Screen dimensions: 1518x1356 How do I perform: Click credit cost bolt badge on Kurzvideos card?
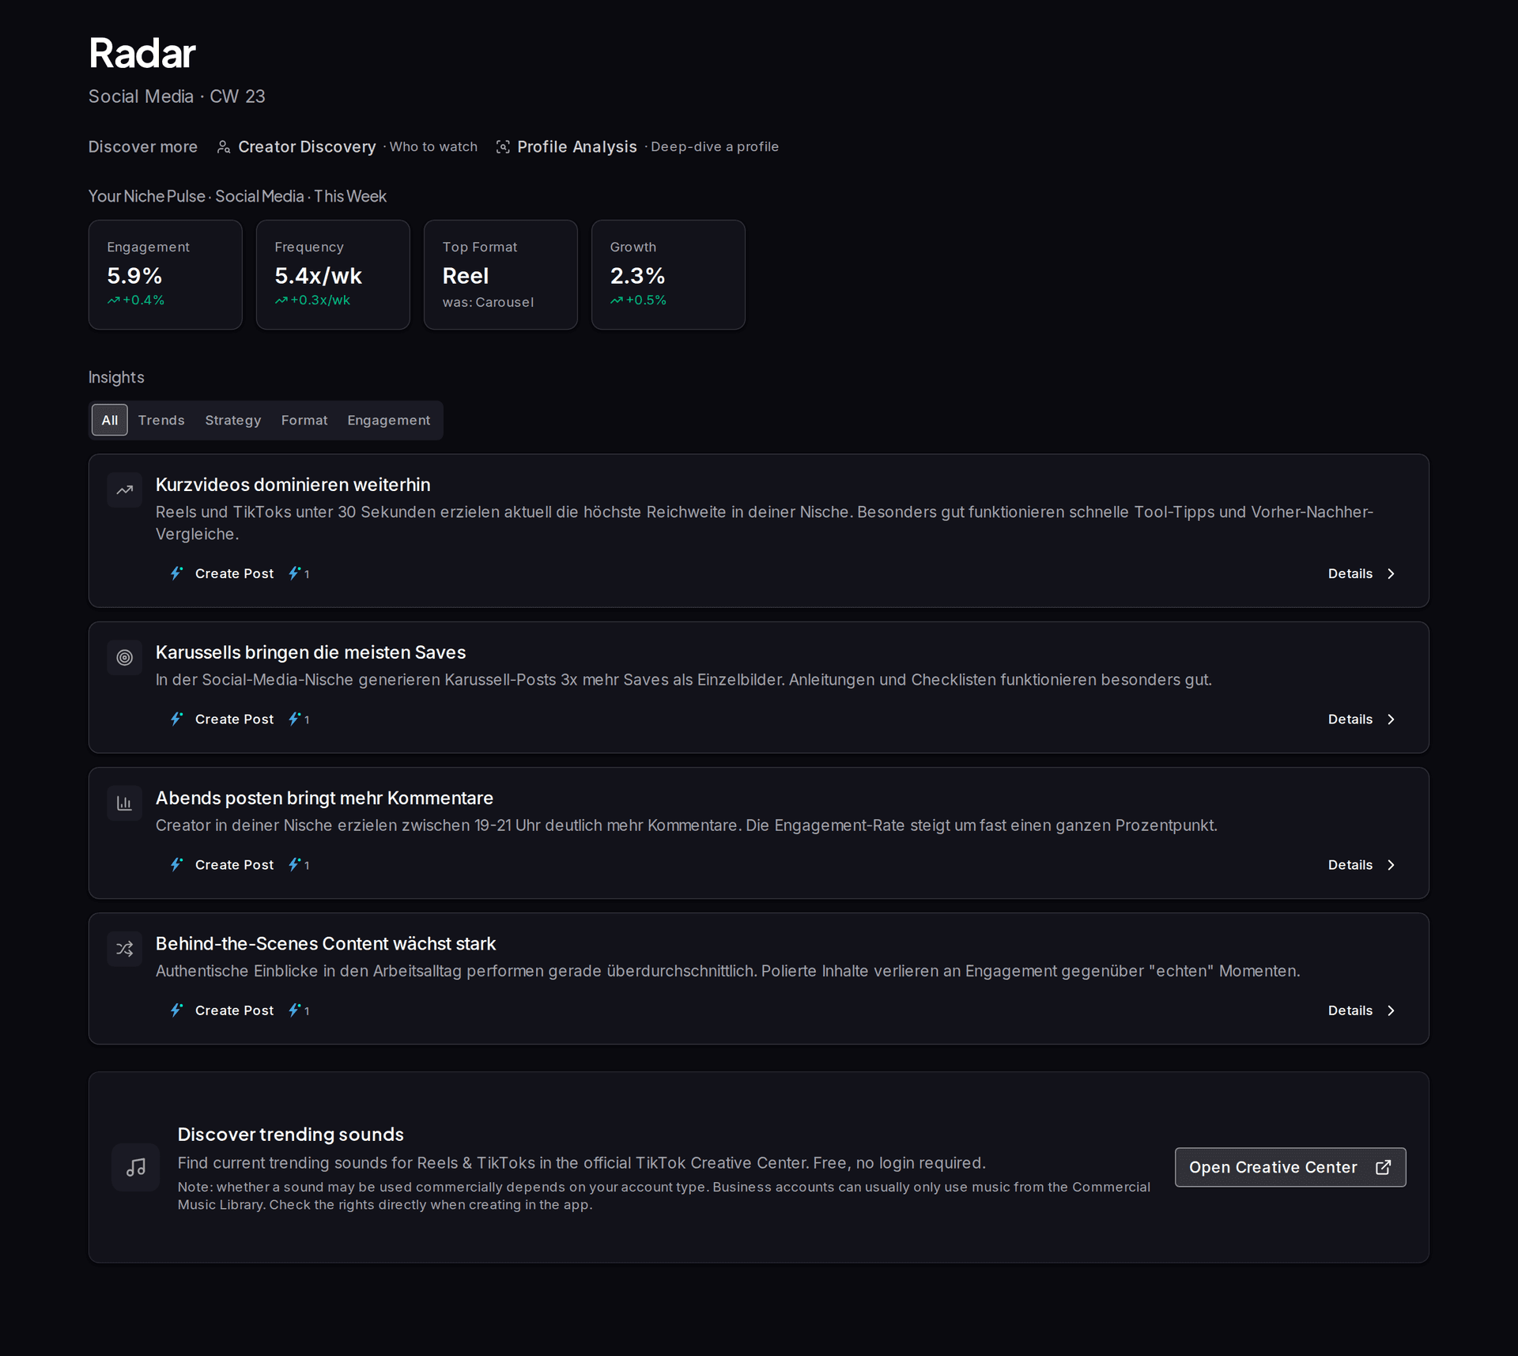click(x=299, y=574)
